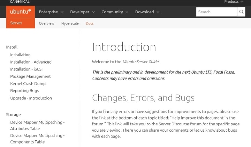This screenshot has width=251, height=147.
Task: Select the Docs tab
Action: (x=90, y=23)
